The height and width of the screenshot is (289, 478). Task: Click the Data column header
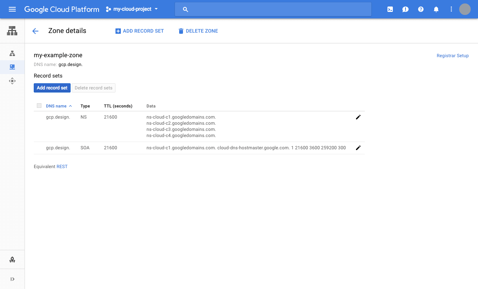[x=151, y=106]
